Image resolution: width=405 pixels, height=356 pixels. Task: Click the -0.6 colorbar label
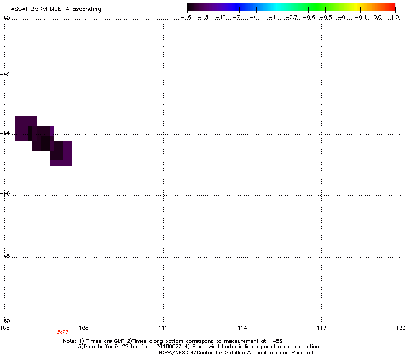(309, 18)
